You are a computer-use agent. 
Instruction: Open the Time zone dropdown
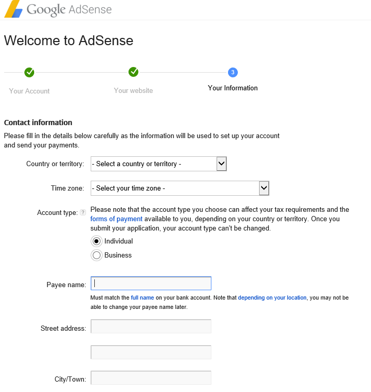tap(180, 188)
